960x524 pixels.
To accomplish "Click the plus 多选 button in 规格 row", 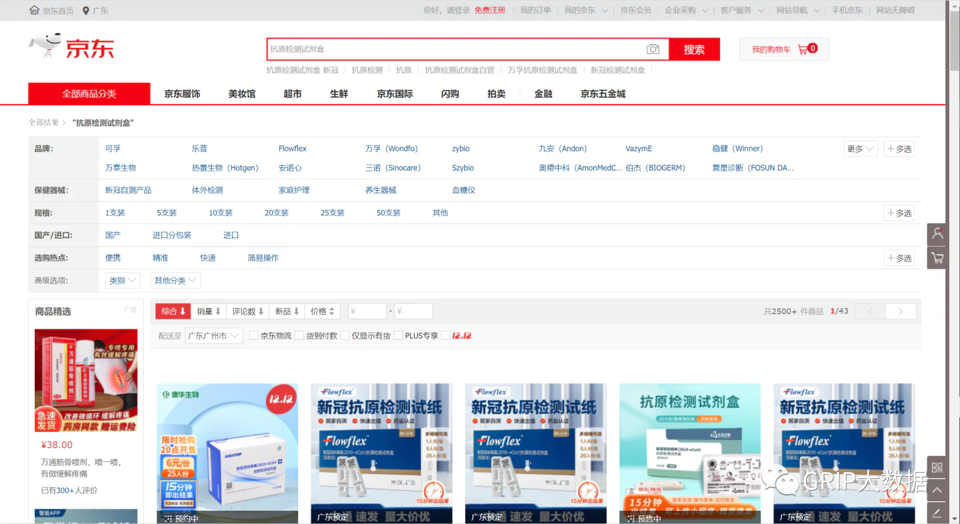I will tap(899, 213).
